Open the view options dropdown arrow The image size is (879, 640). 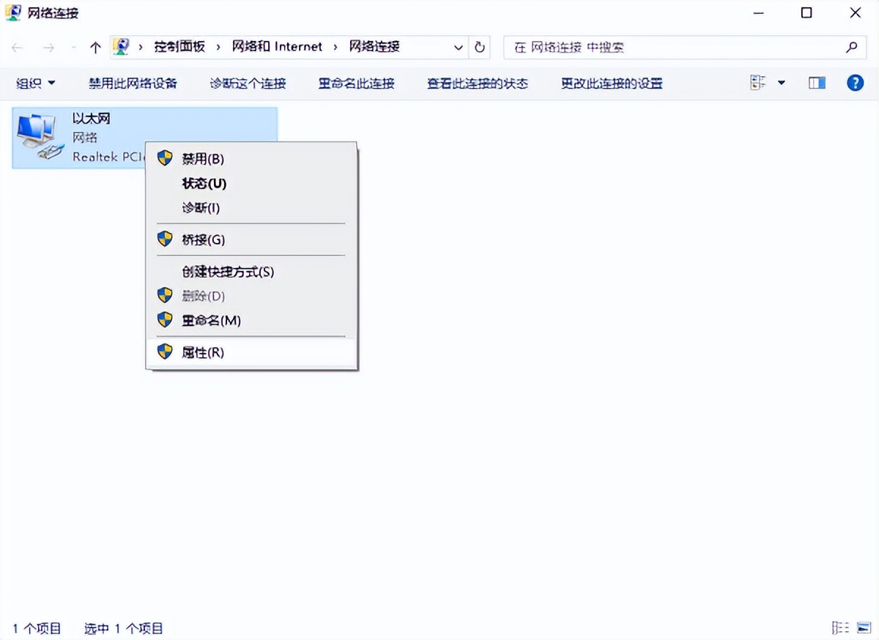coord(782,83)
